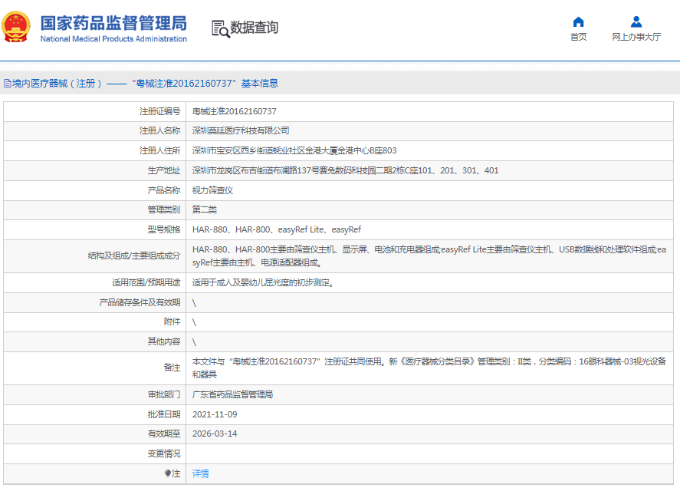Click the 注册证编号 value 粤械注准20162160737
Viewport: 680px width, 488px height.
point(234,111)
